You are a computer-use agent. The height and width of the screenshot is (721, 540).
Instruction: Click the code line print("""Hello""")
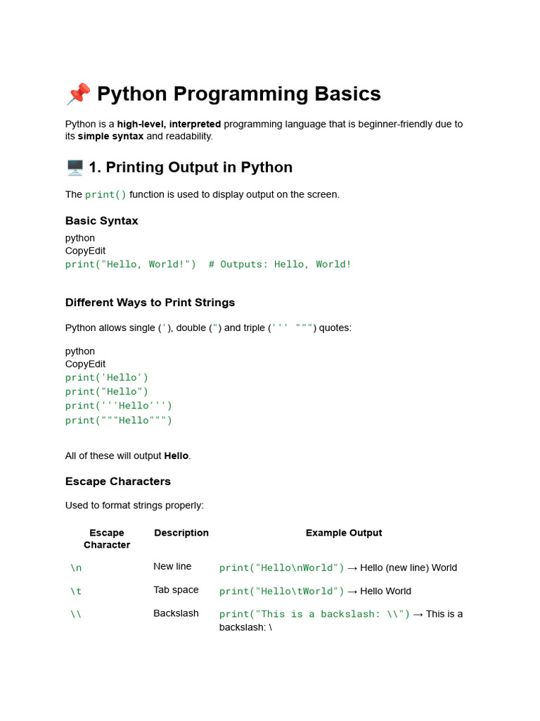click(118, 420)
